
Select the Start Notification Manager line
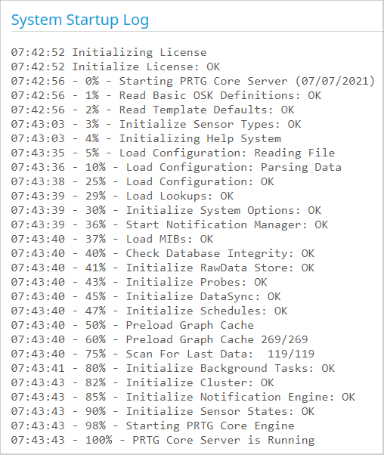click(x=169, y=225)
